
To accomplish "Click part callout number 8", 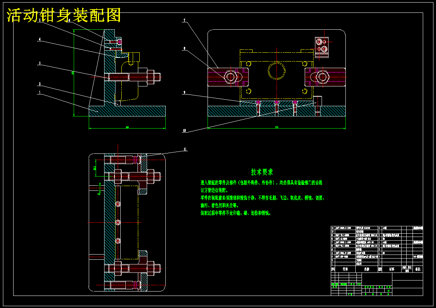I will 184,48.
